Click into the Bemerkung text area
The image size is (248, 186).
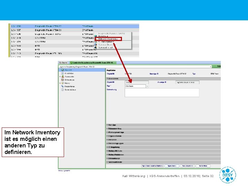pos(162,93)
